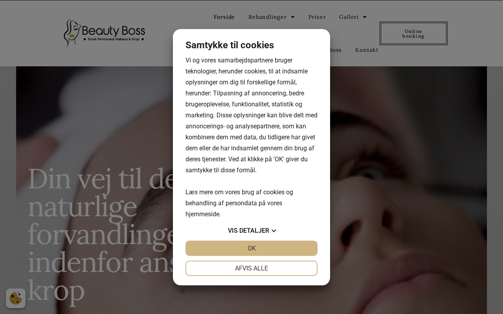
Task: Expand the Behandlinger submenu arrow
Action: pyautogui.click(x=293, y=17)
